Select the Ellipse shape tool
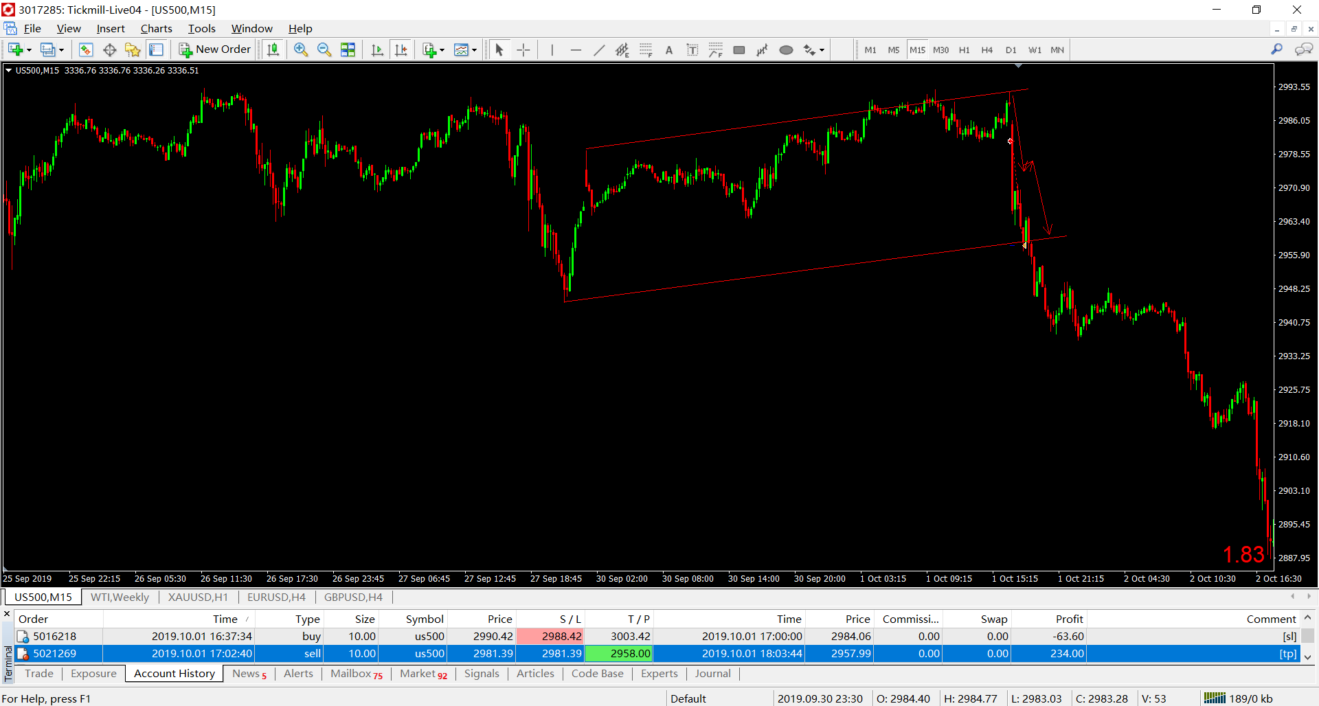The width and height of the screenshot is (1319, 706). tap(787, 49)
